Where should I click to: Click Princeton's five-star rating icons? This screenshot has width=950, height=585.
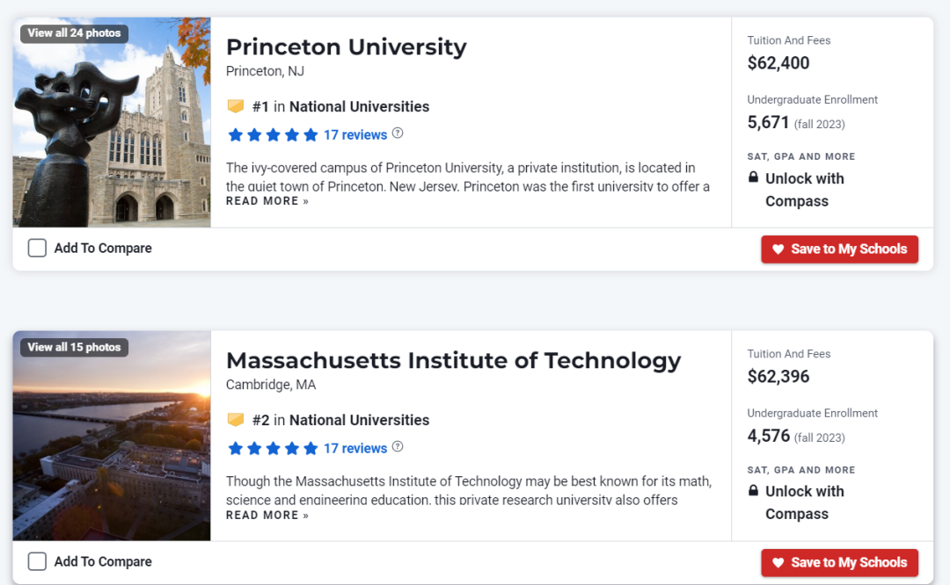pos(273,135)
